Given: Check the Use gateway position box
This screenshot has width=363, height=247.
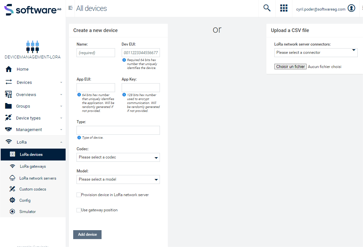Looking at the screenshot, I should pos(79,210).
